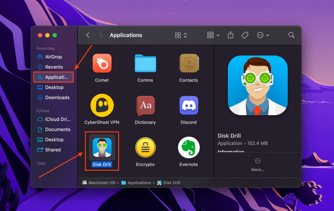
Task: Switch the icon view mode selector
Action: tap(181, 35)
